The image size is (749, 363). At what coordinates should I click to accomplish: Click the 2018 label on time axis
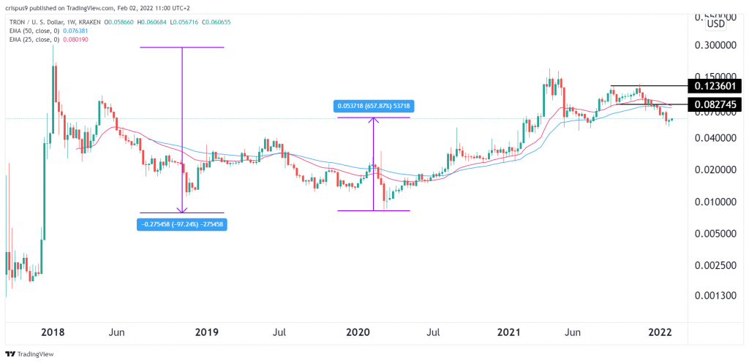point(53,332)
